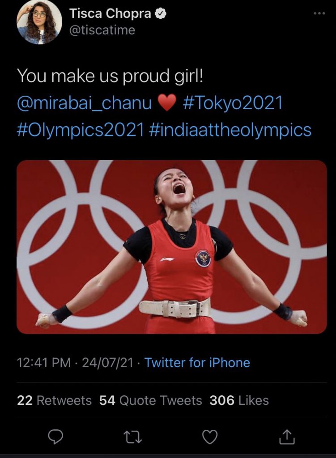The height and width of the screenshot is (458, 336).
Task: Show the 306 Likes list
Action: [239, 400]
